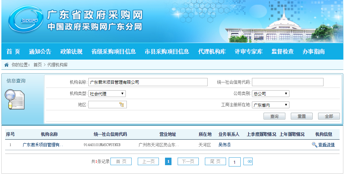This screenshot has height=174, width=344.
Task: Open the 政策法规 menu item
Action: [x=71, y=51]
